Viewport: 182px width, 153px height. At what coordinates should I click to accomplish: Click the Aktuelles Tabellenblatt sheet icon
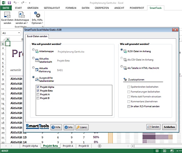tap(37, 60)
